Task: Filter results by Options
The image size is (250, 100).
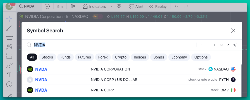Action: click(201, 57)
